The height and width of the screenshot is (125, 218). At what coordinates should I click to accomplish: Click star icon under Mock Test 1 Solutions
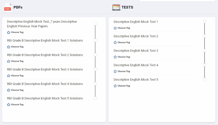click(9, 47)
